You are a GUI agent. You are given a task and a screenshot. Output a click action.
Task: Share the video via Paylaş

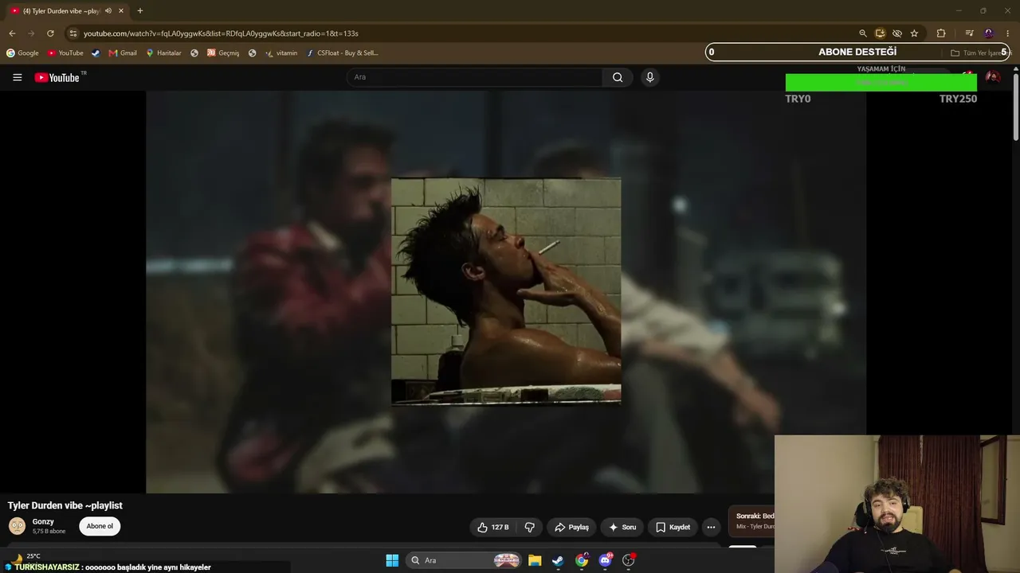tap(571, 527)
